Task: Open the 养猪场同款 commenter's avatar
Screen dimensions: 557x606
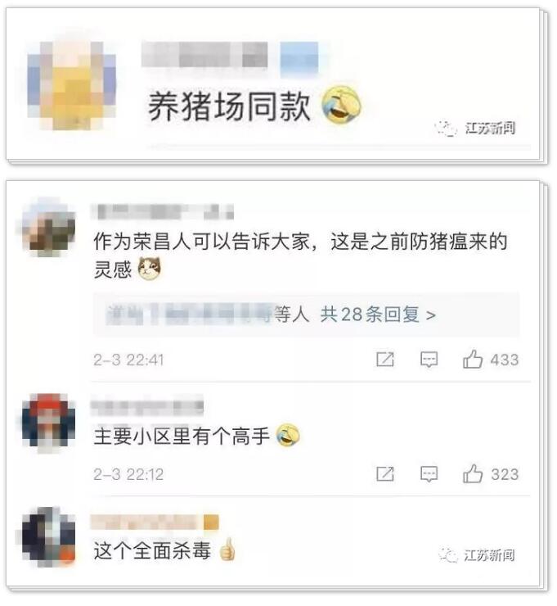Action: click(x=72, y=85)
